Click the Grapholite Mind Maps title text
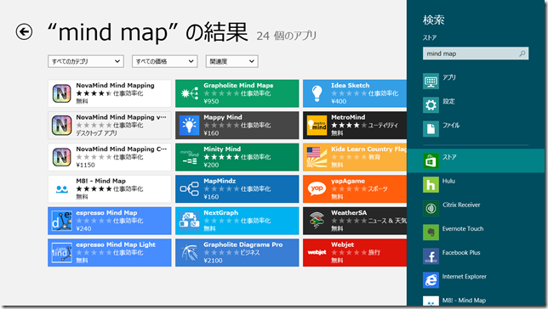 [x=238, y=86]
